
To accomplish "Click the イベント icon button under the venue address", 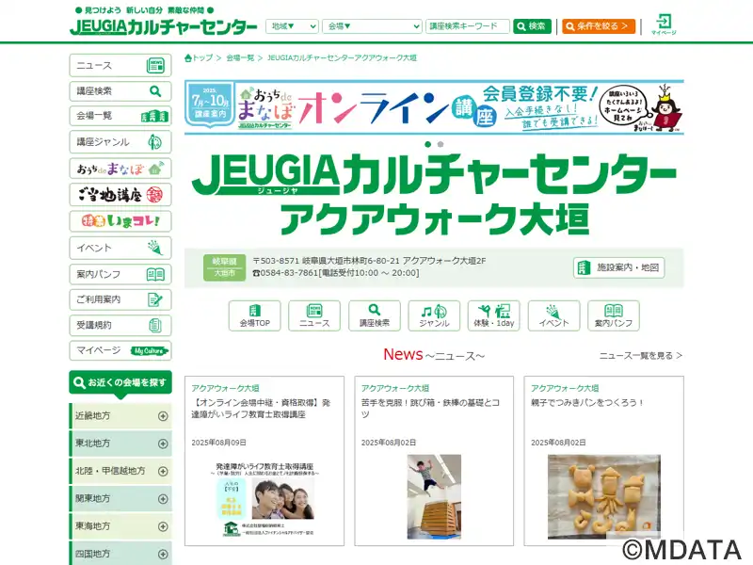I will (553, 315).
